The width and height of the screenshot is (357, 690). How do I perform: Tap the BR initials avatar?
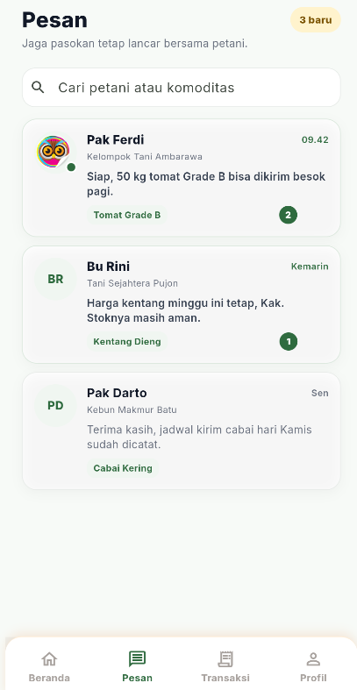[55, 279]
